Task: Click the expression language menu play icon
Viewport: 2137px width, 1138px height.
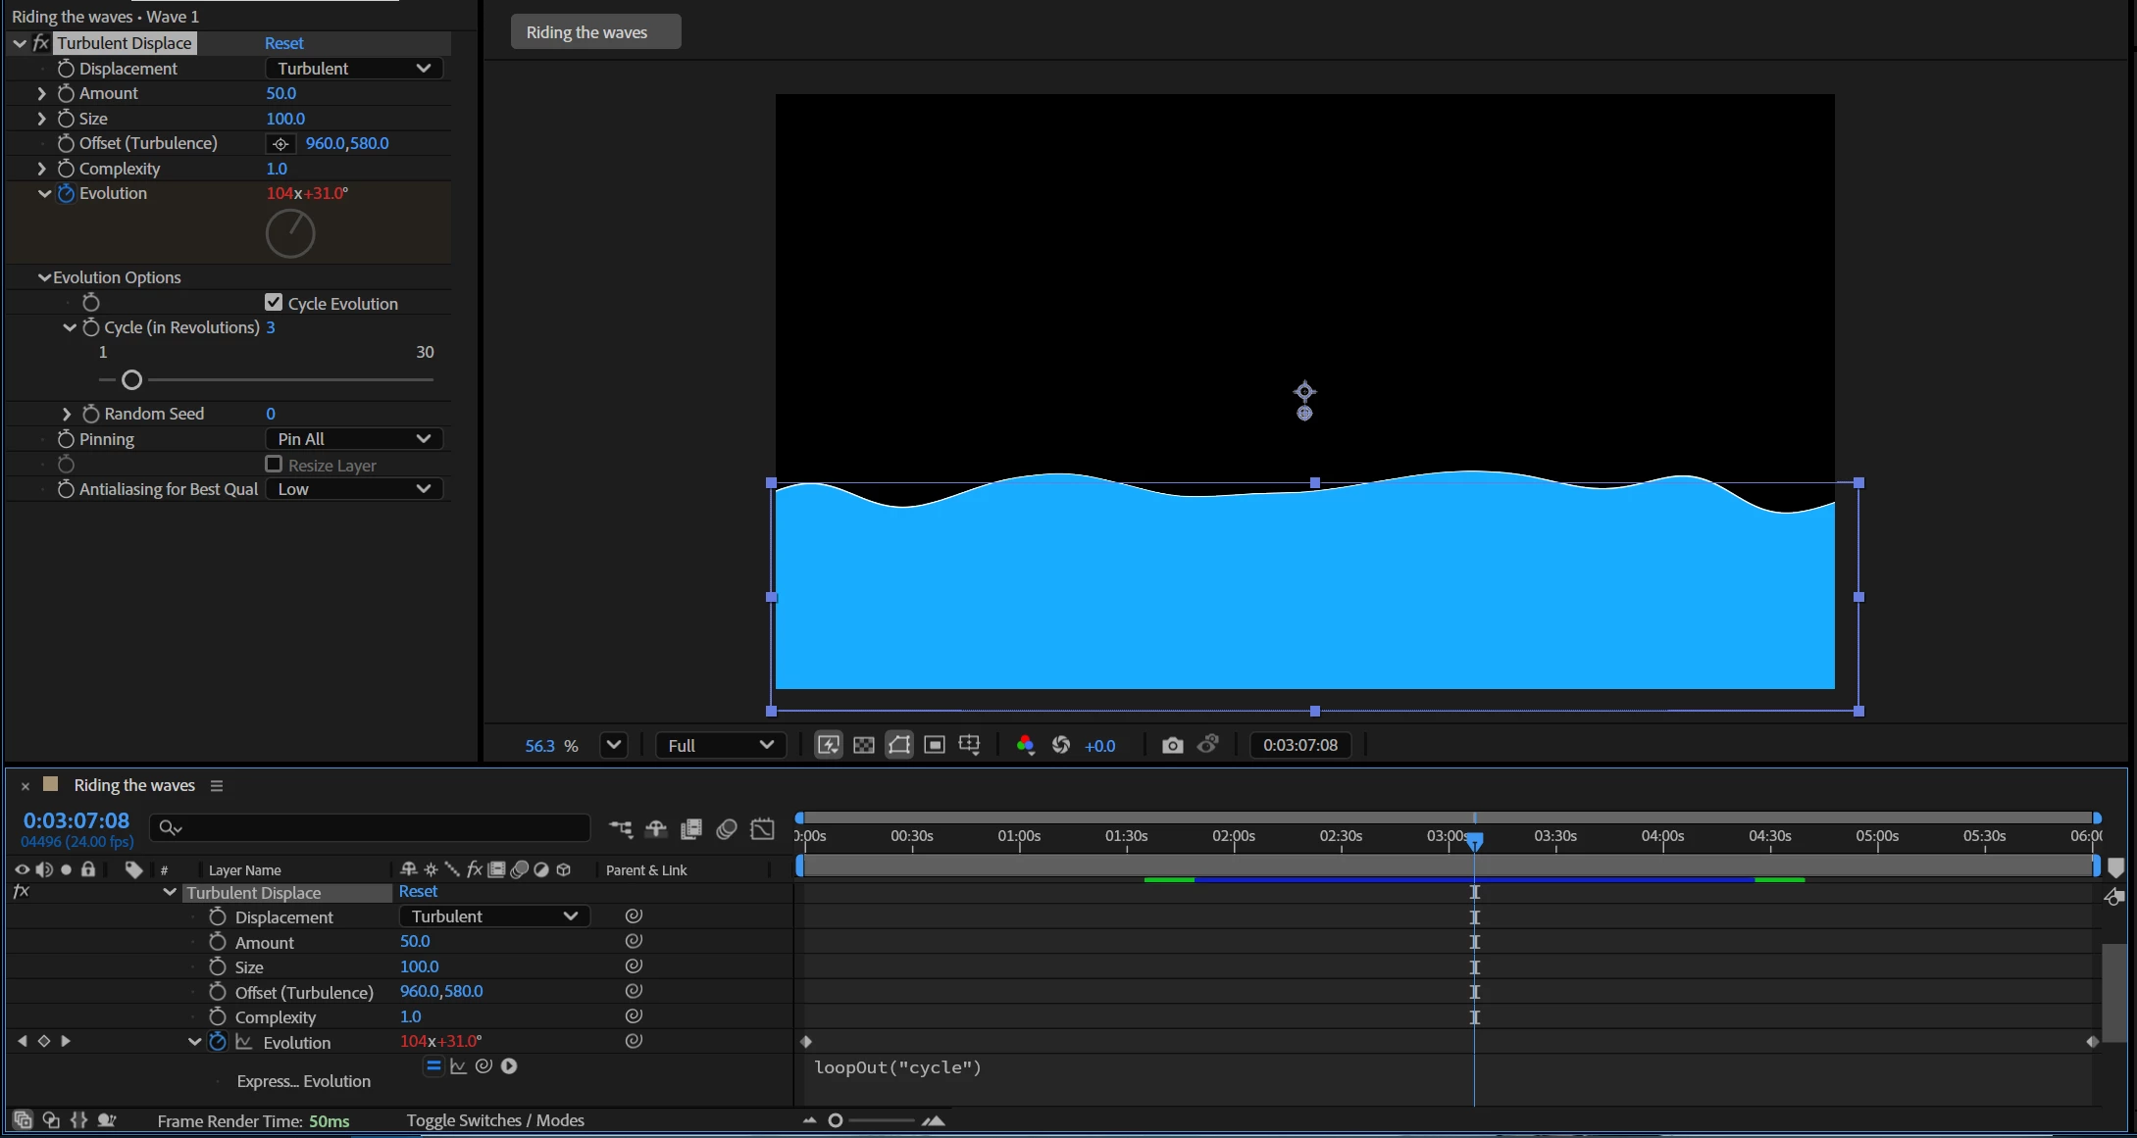Action: pyautogui.click(x=509, y=1066)
